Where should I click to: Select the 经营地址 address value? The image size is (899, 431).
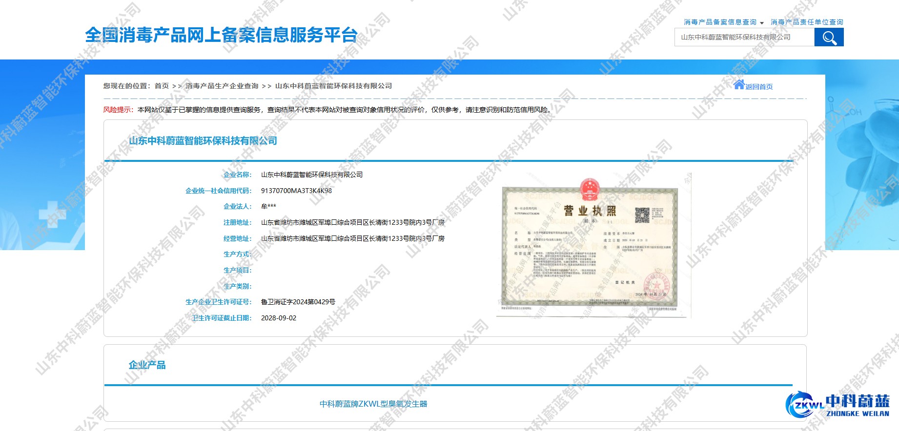(353, 238)
